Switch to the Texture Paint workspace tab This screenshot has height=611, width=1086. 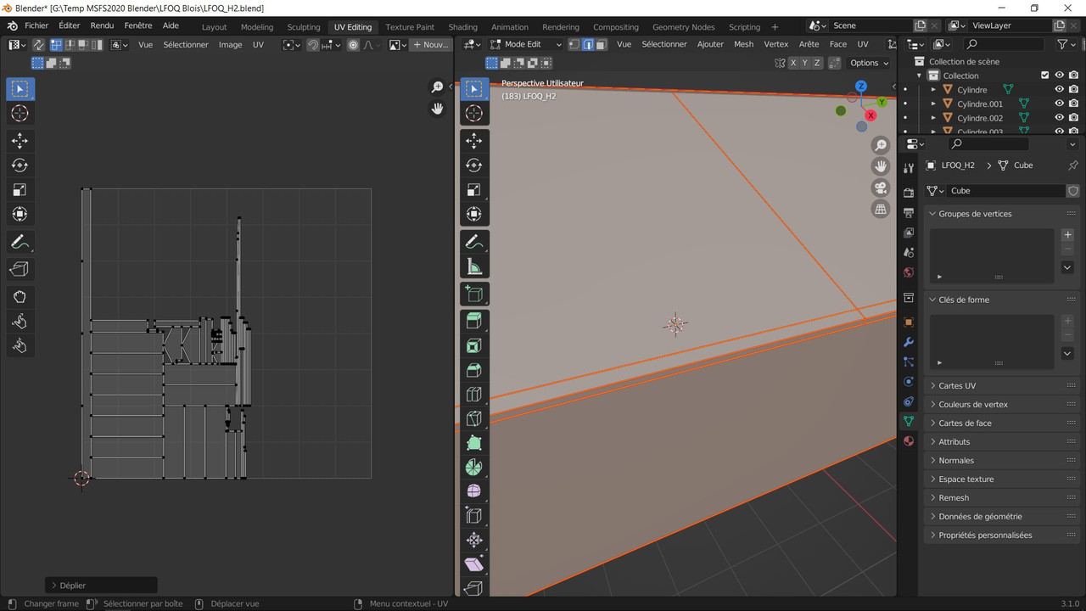pyautogui.click(x=410, y=27)
